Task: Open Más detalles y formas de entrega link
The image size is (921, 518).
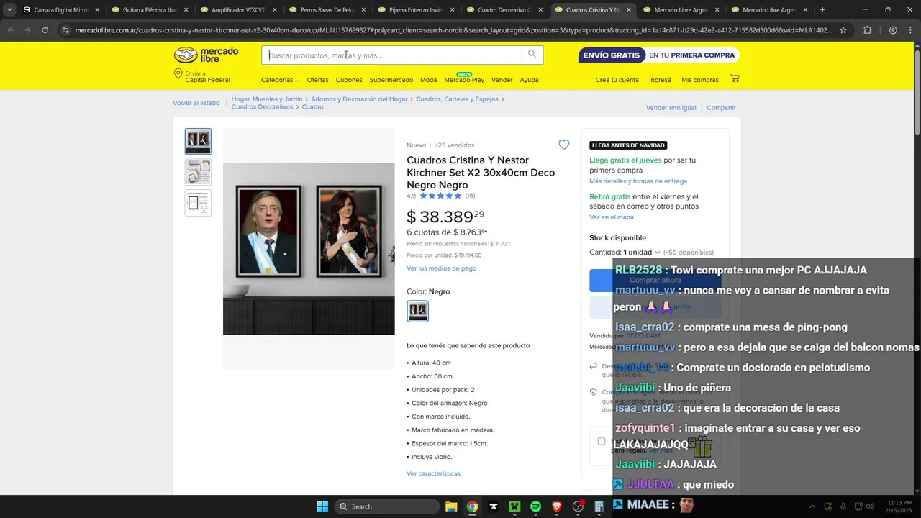Action: tap(638, 181)
